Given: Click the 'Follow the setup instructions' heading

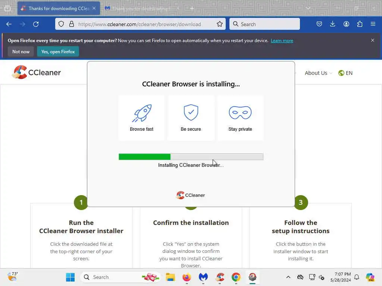Looking at the screenshot, I should pyautogui.click(x=301, y=227).
